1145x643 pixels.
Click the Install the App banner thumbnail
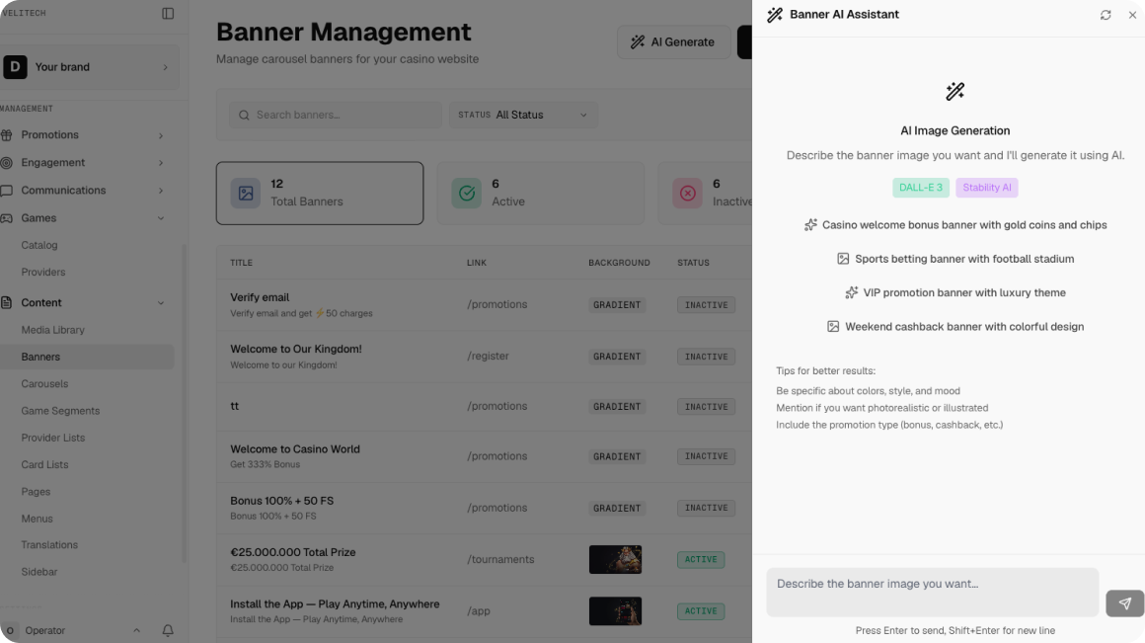[x=616, y=610]
